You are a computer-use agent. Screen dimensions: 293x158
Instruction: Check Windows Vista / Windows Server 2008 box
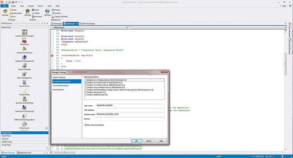coord(86,87)
